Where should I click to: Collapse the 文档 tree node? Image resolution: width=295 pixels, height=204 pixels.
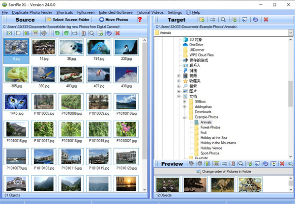pyautogui.click(x=178, y=97)
